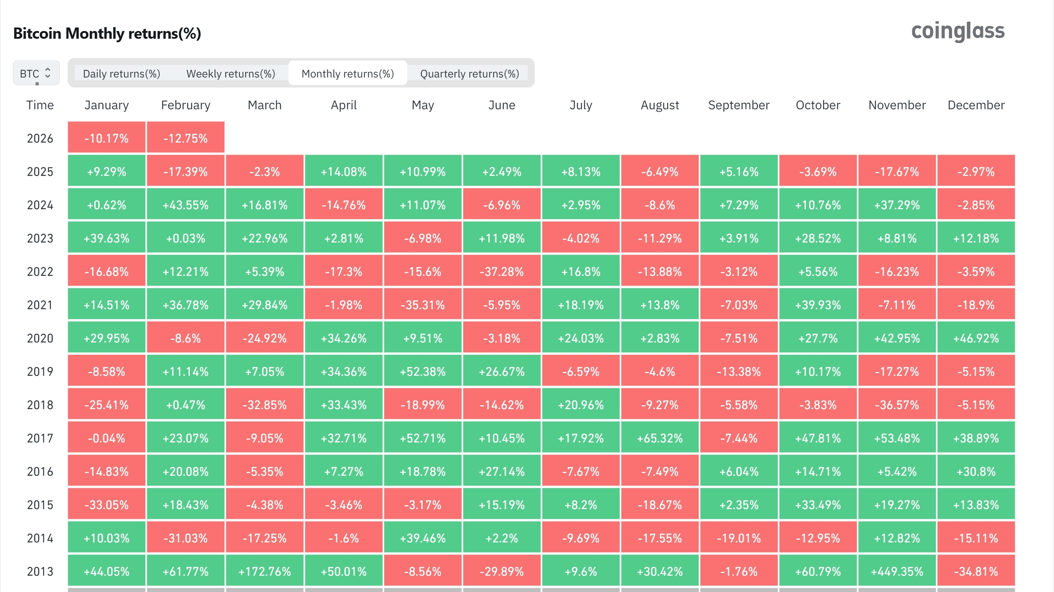Click the 2022 June -37.28% cell
Image resolution: width=1054 pixels, height=592 pixels.
(502, 271)
